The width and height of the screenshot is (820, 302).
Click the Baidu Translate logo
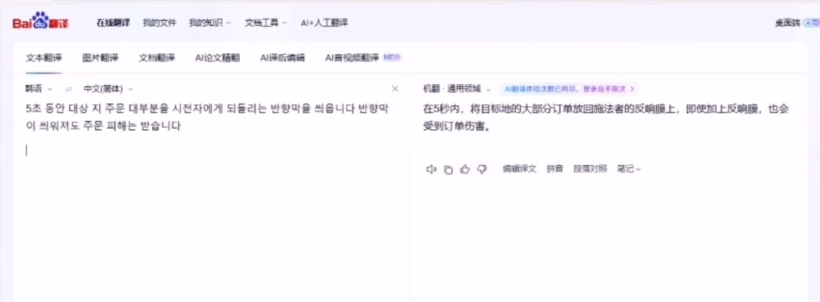click(41, 22)
